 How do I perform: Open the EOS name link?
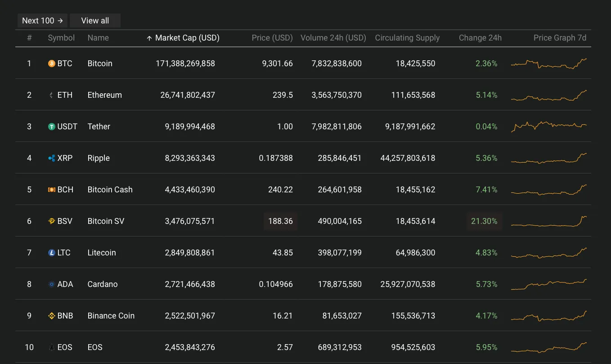(x=95, y=347)
